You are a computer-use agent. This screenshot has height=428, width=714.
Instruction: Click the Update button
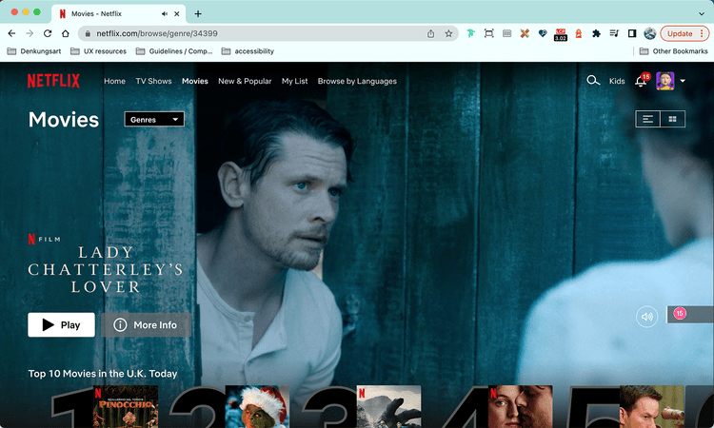tap(685, 33)
